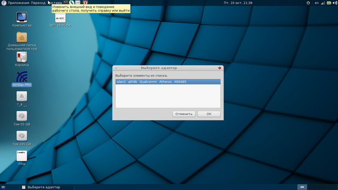Open the dialog's window menu arrow
The height and width of the screenshot is (190, 338).
click(x=116, y=68)
